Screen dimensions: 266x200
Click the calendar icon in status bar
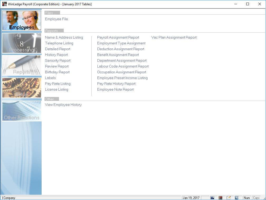[x=220, y=198]
